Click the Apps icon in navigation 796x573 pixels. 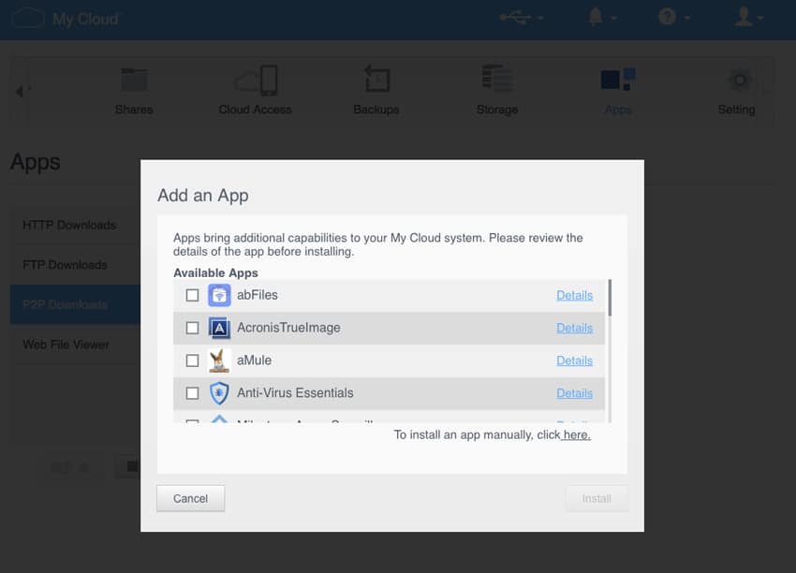618,80
